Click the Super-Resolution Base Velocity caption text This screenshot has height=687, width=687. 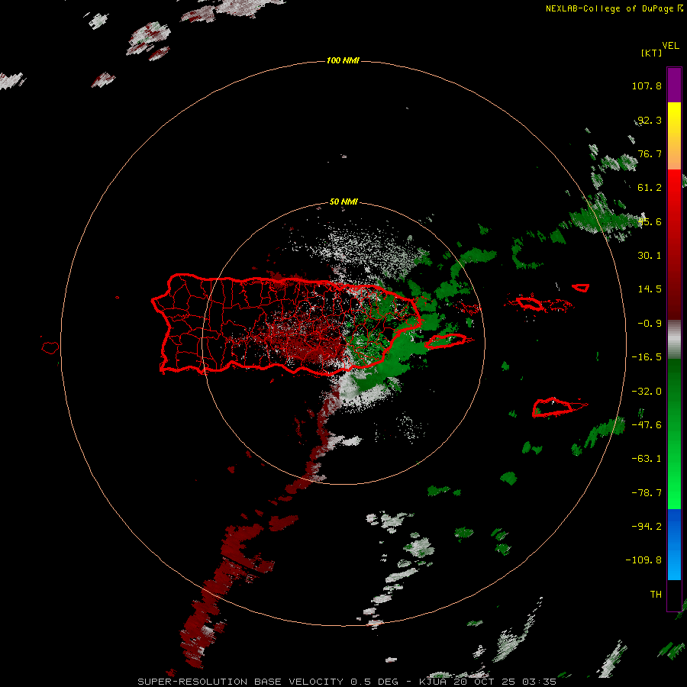click(347, 682)
